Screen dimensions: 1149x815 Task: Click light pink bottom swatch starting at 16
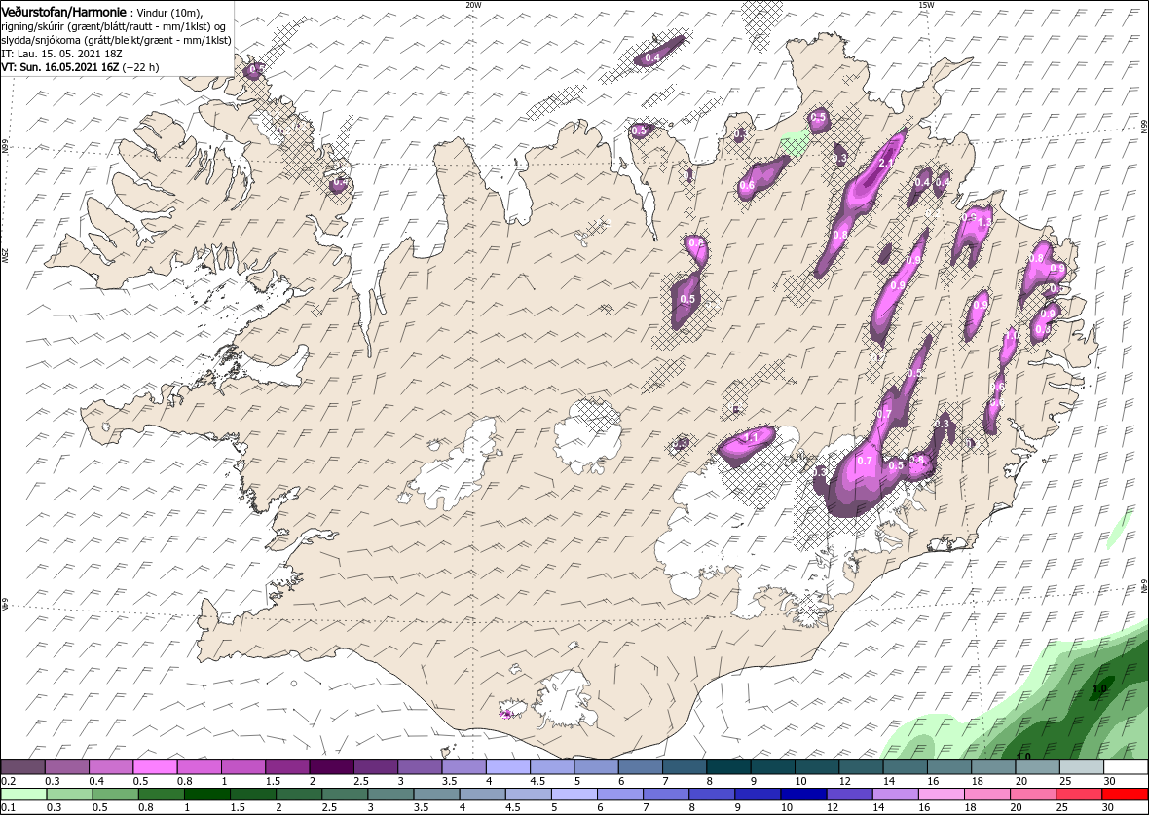click(942, 796)
